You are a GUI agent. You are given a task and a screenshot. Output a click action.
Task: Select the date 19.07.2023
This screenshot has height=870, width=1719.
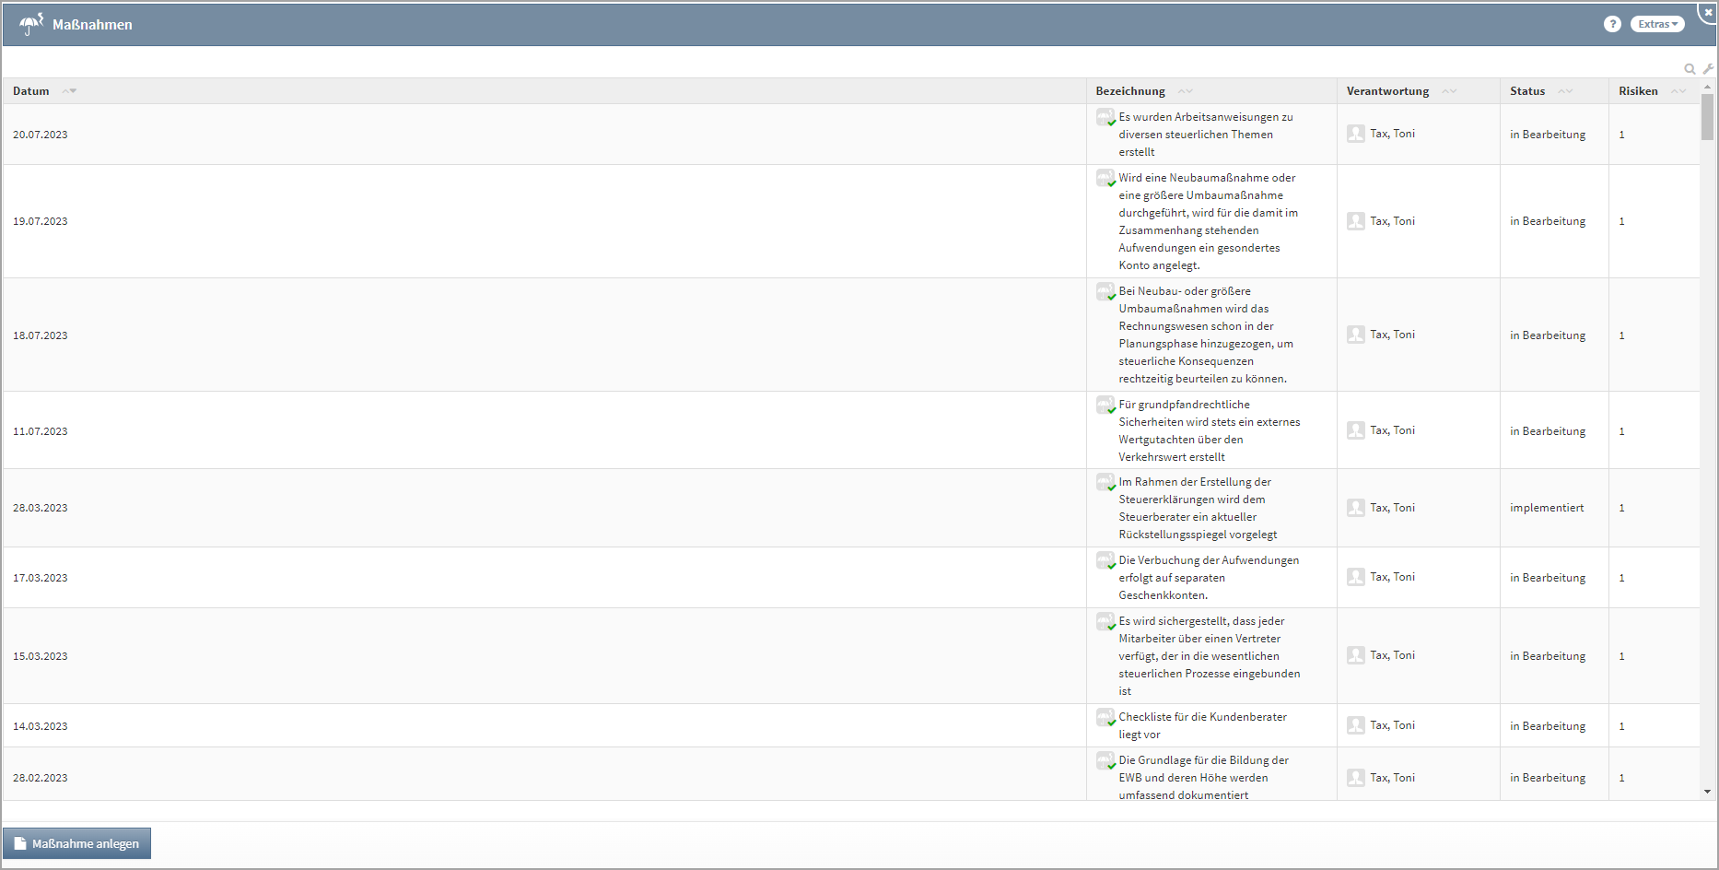pos(41,221)
